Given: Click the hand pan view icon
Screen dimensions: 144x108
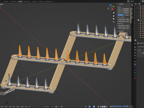Looking at the screenshot, I should click(x=114, y=16).
